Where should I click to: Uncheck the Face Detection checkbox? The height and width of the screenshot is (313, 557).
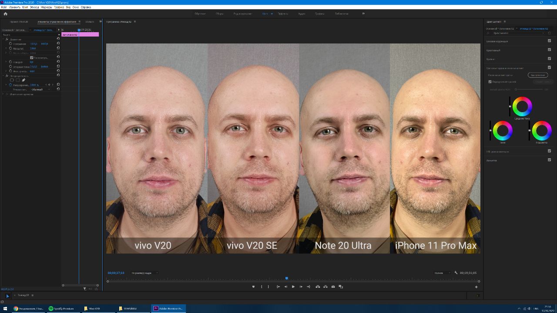pyautogui.click(x=490, y=82)
